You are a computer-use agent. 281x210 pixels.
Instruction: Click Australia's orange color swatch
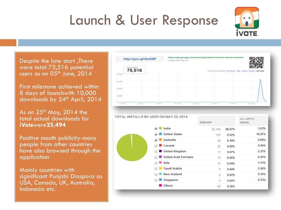point(160,140)
